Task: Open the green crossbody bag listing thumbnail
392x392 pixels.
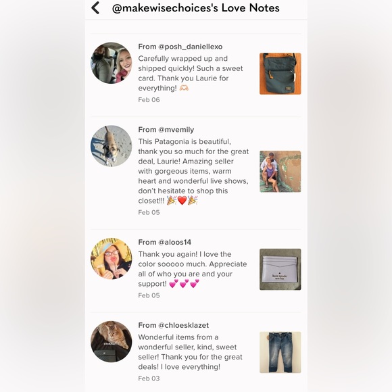Action: click(x=280, y=74)
